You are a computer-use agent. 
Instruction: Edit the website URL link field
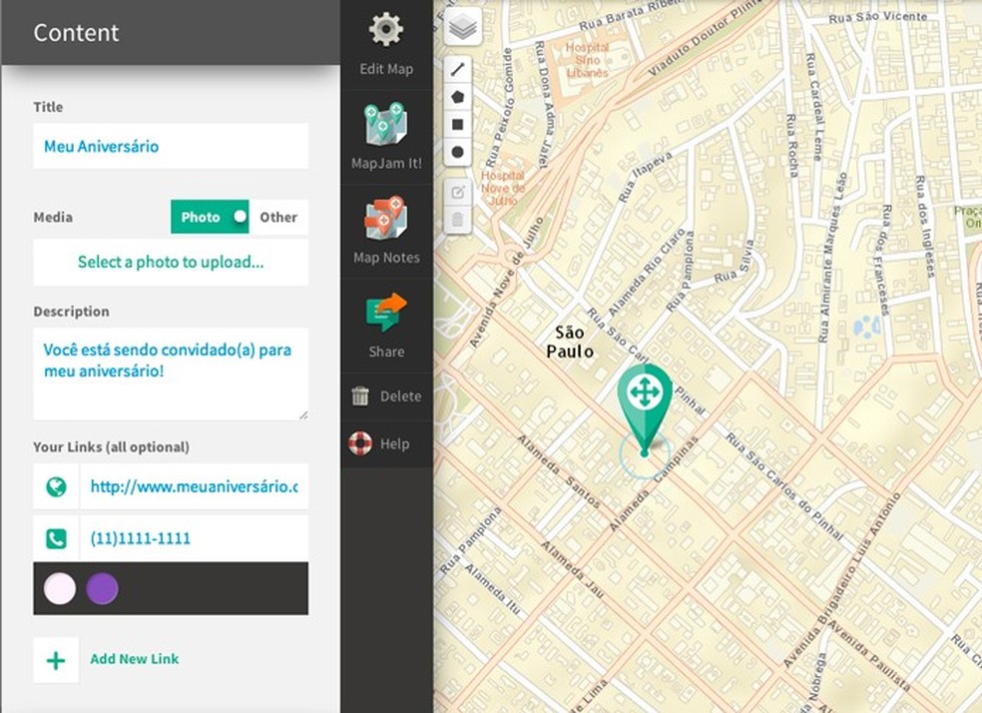point(195,487)
